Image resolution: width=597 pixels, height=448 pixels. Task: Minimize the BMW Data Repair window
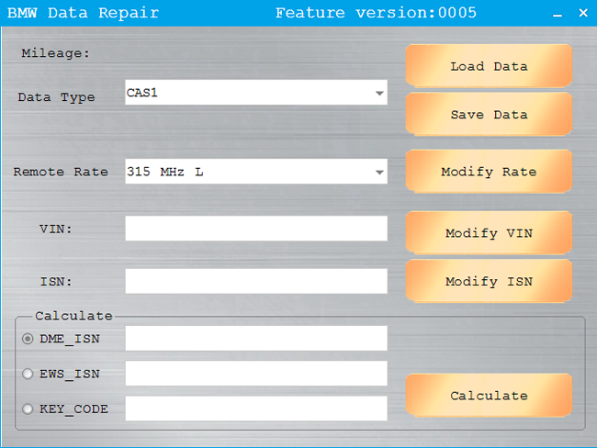(x=558, y=14)
